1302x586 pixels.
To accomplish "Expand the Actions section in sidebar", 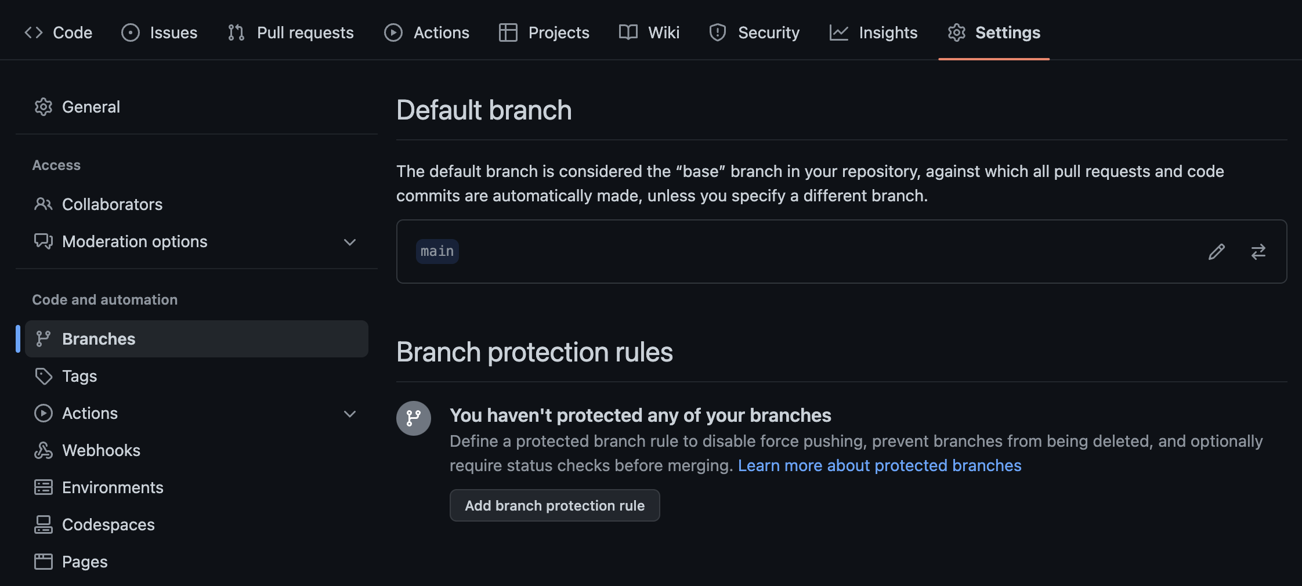I will click(349, 414).
